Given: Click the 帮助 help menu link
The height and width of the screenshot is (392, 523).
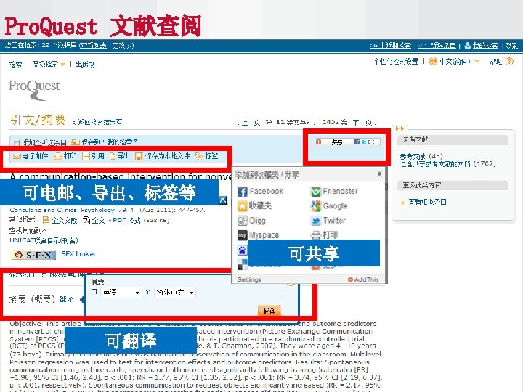Looking at the screenshot, I should (x=496, y=61).
